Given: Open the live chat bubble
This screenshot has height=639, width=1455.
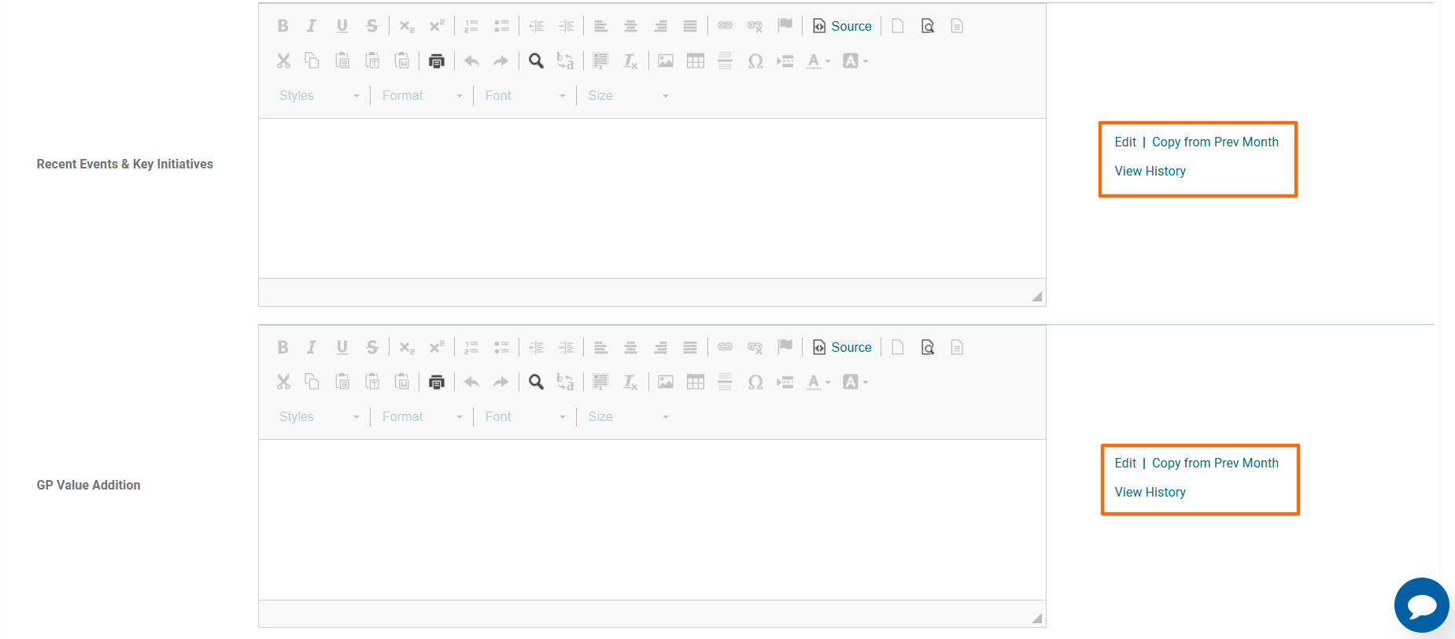Looking at the screenshot, I should (1421, 605).
